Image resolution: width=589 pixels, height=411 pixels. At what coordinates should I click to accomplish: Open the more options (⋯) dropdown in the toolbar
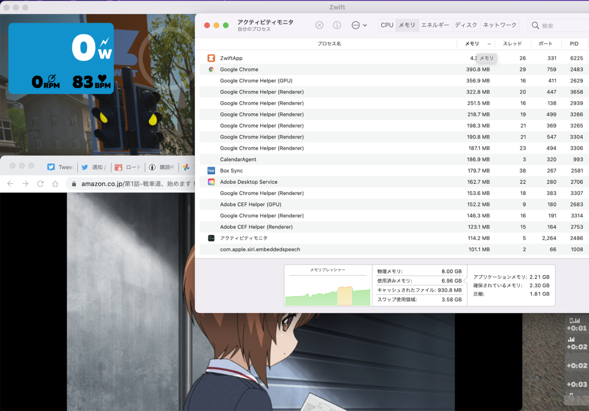pyautogui.click(x=357, y=25)
